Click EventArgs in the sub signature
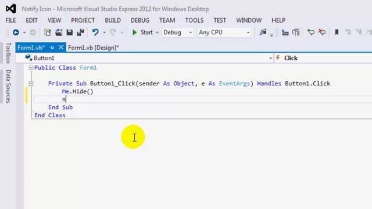The height and width of the screenshot is (209, 372). 234,84
